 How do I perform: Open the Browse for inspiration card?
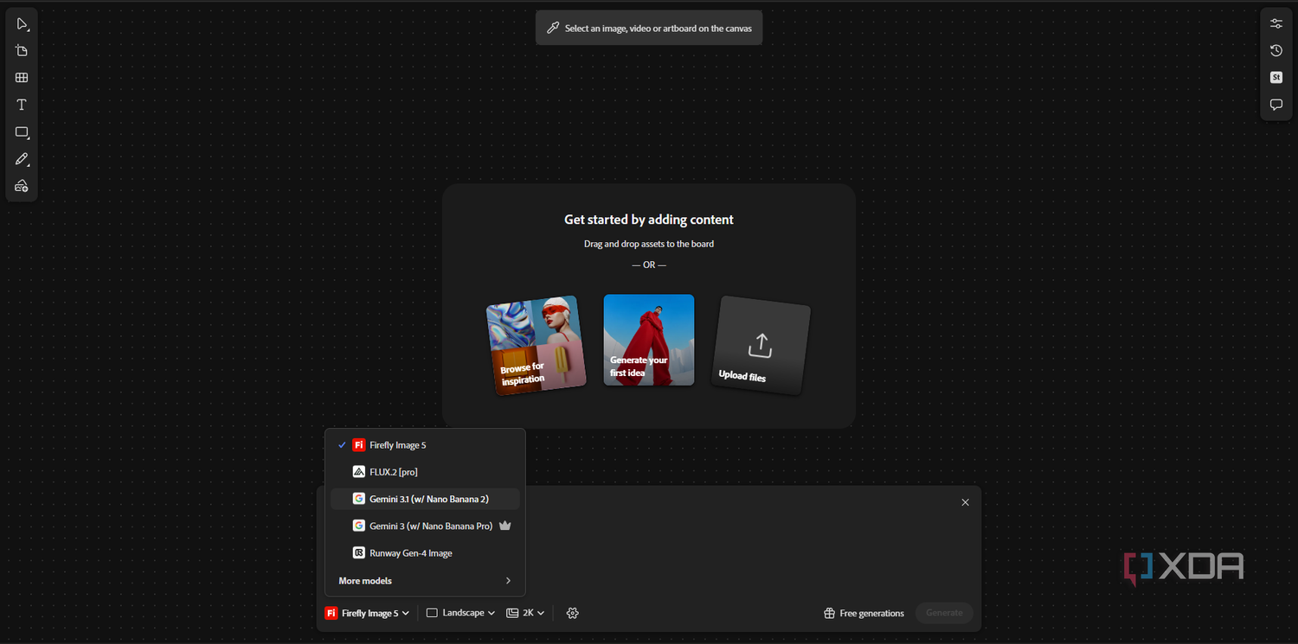point(537,345)
